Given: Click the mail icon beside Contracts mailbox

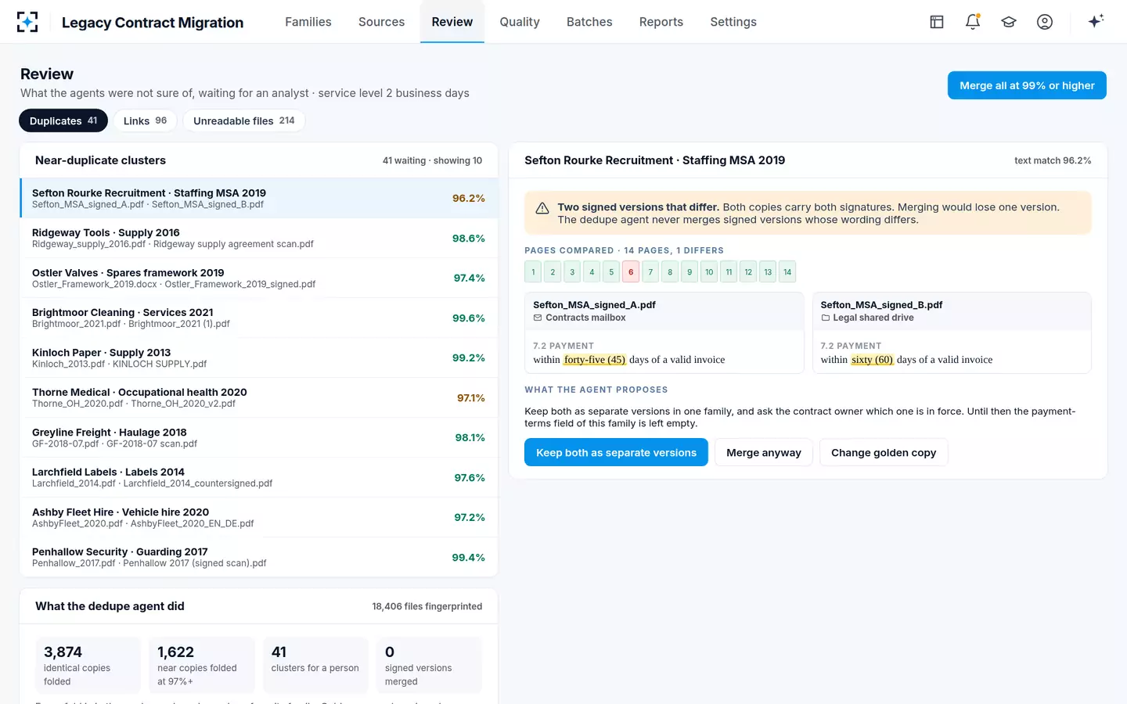Looking at the screenshot, I should point(538,318).
